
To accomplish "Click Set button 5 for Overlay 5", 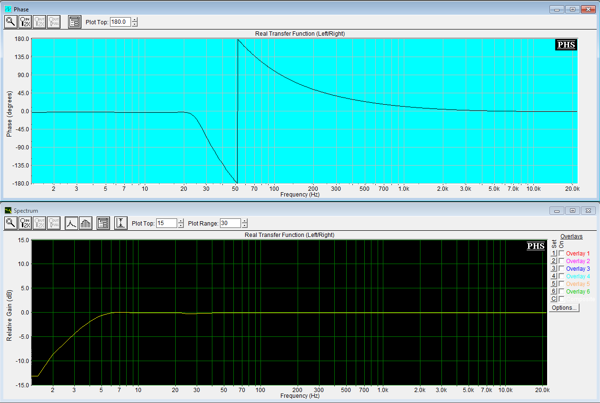I will pos(554,284).
